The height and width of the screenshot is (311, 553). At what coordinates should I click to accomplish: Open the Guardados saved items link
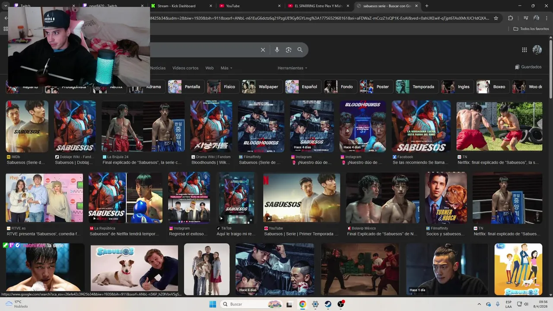coord(528,67)
